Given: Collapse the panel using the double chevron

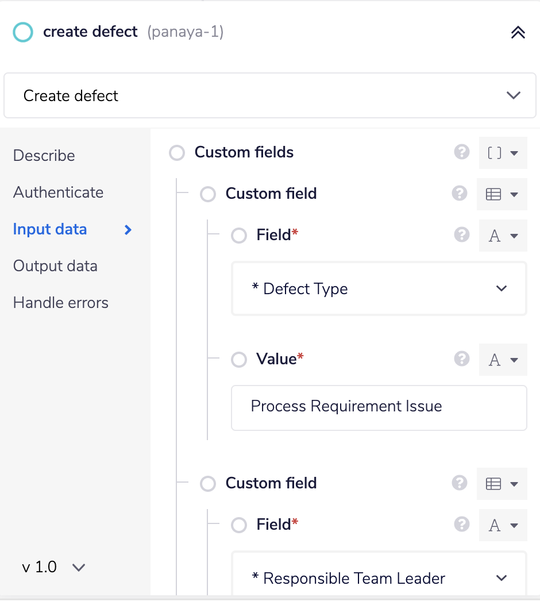Looking at the screenshot, I should pyautogui.click(x=518, y=32).
